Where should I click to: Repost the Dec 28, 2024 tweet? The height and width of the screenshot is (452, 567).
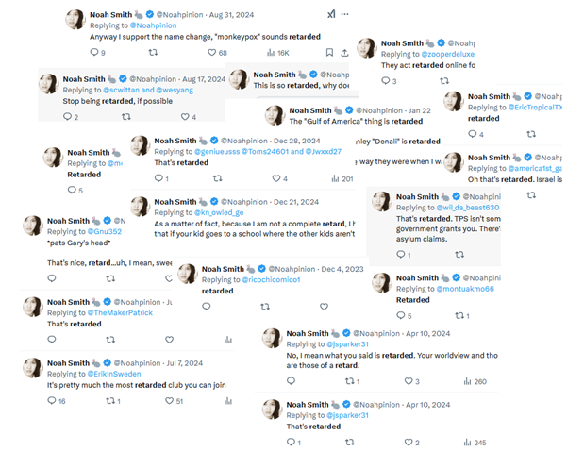pyautogui.click(x=219, y=177)
